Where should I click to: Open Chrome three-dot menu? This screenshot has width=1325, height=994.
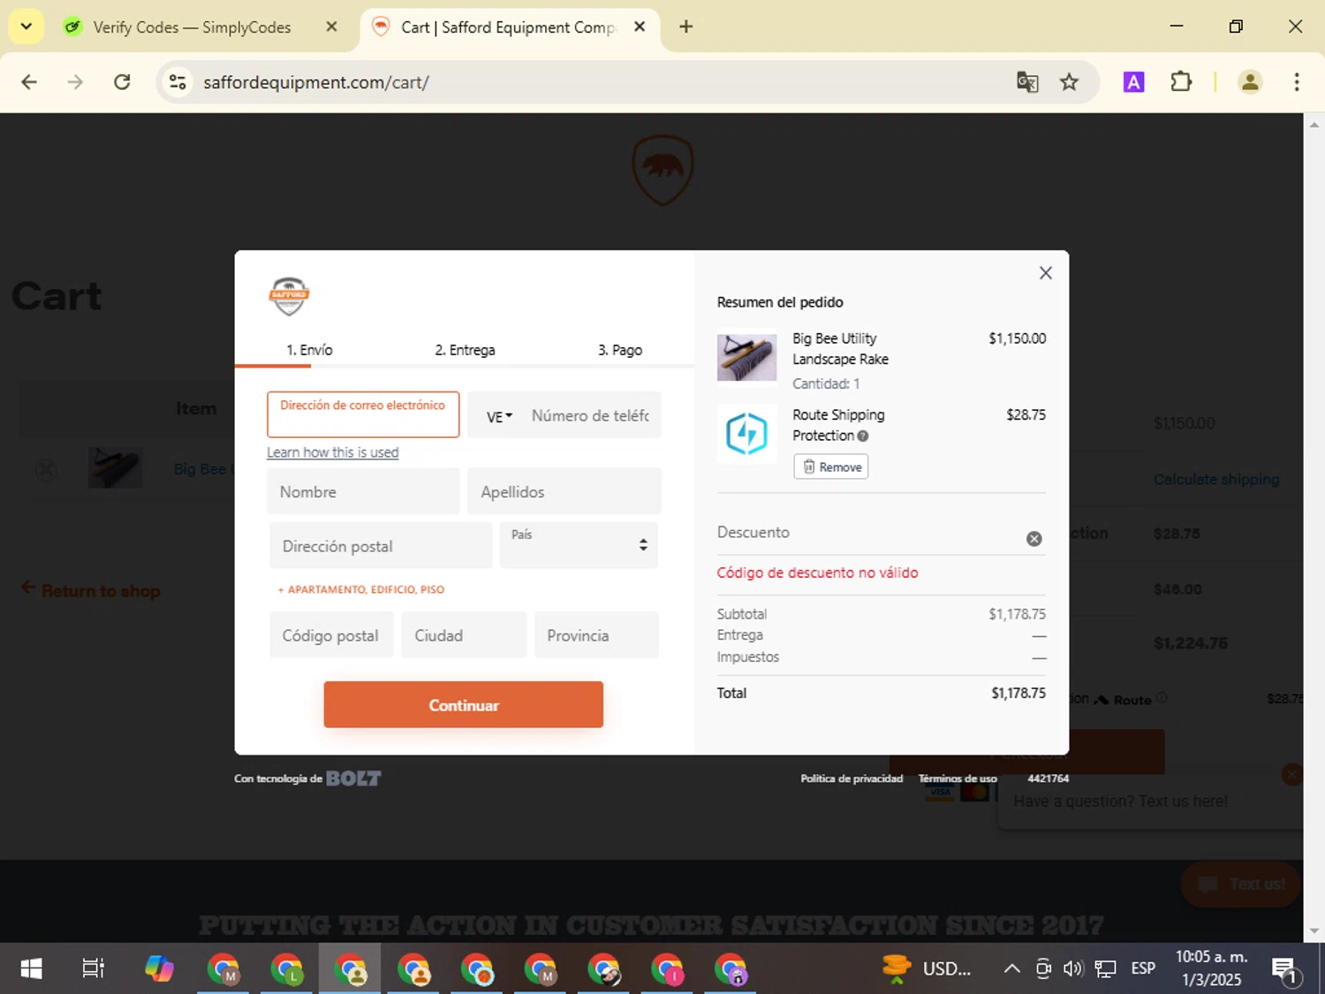(1296, 82)
